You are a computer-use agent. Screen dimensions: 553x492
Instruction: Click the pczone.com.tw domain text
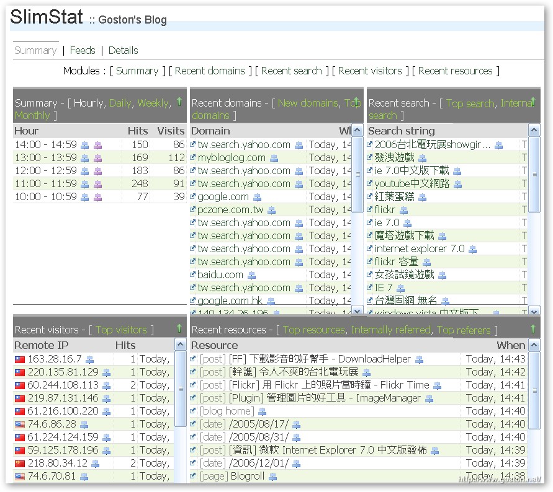pyautogui.click(x=230, y=210)
